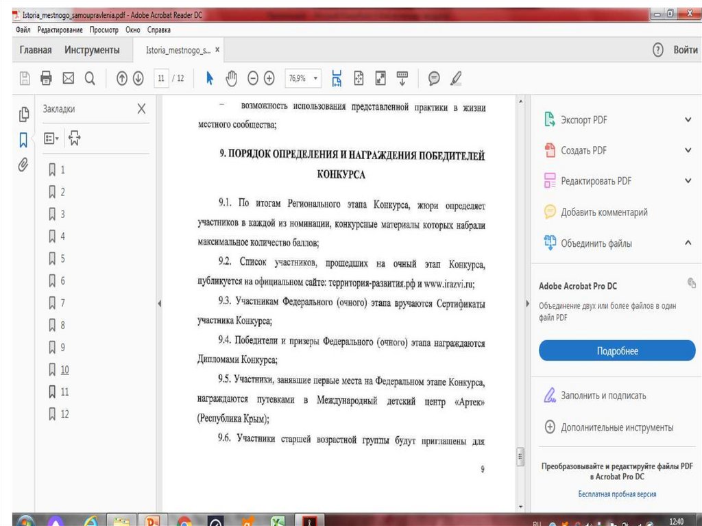Viewport: 702px width, 526px height.
Task: Click the blue Подробнее button
Action: tap(617, 351)
